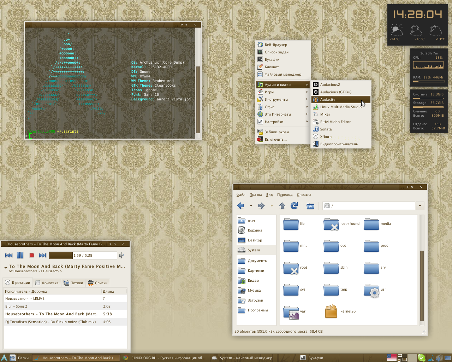Click US flag keyboard layout indicator
The height and width of the screenshot is (362, 452).
click(392, 358)
